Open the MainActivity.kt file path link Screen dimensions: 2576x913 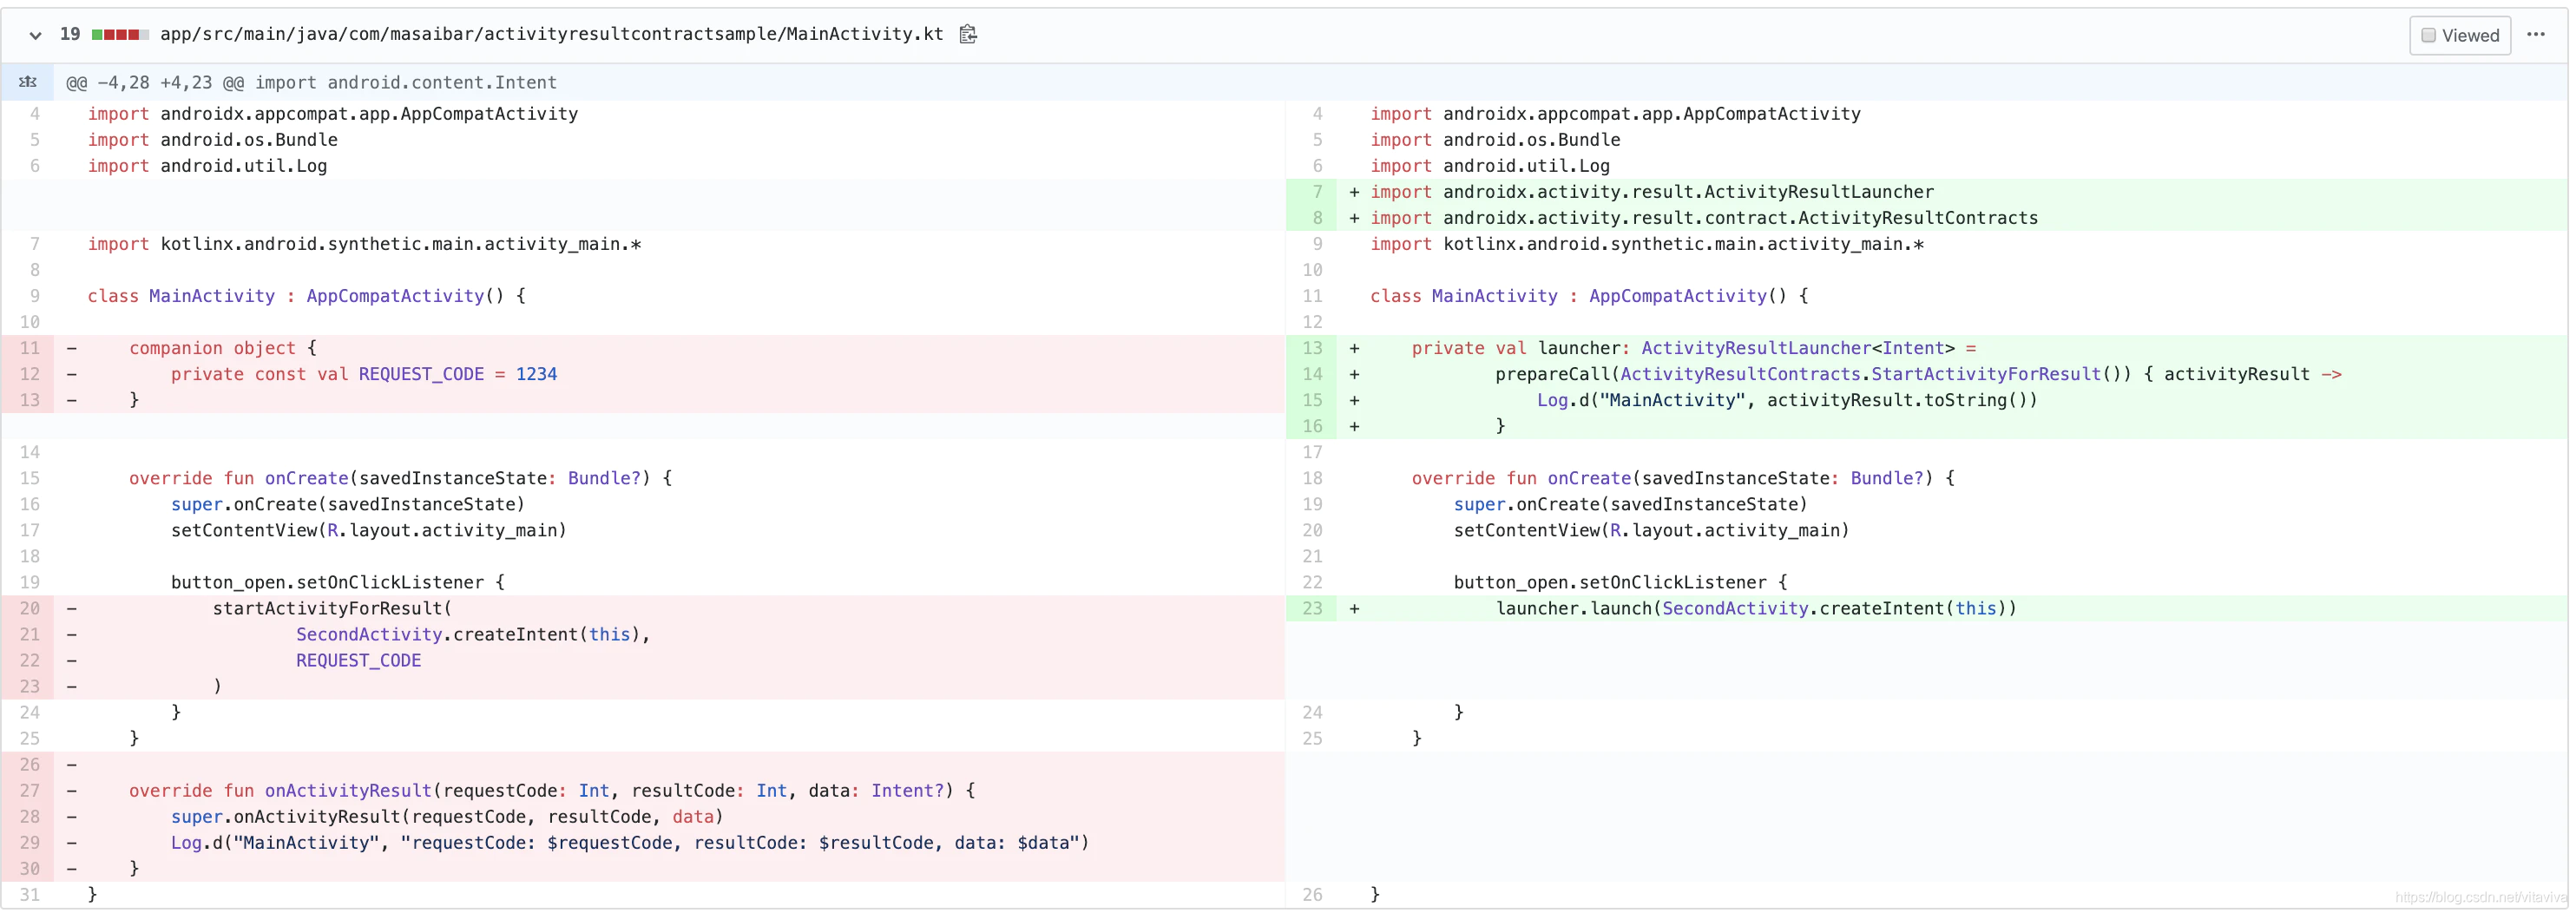pyautogui.click(x=551, y=35)
